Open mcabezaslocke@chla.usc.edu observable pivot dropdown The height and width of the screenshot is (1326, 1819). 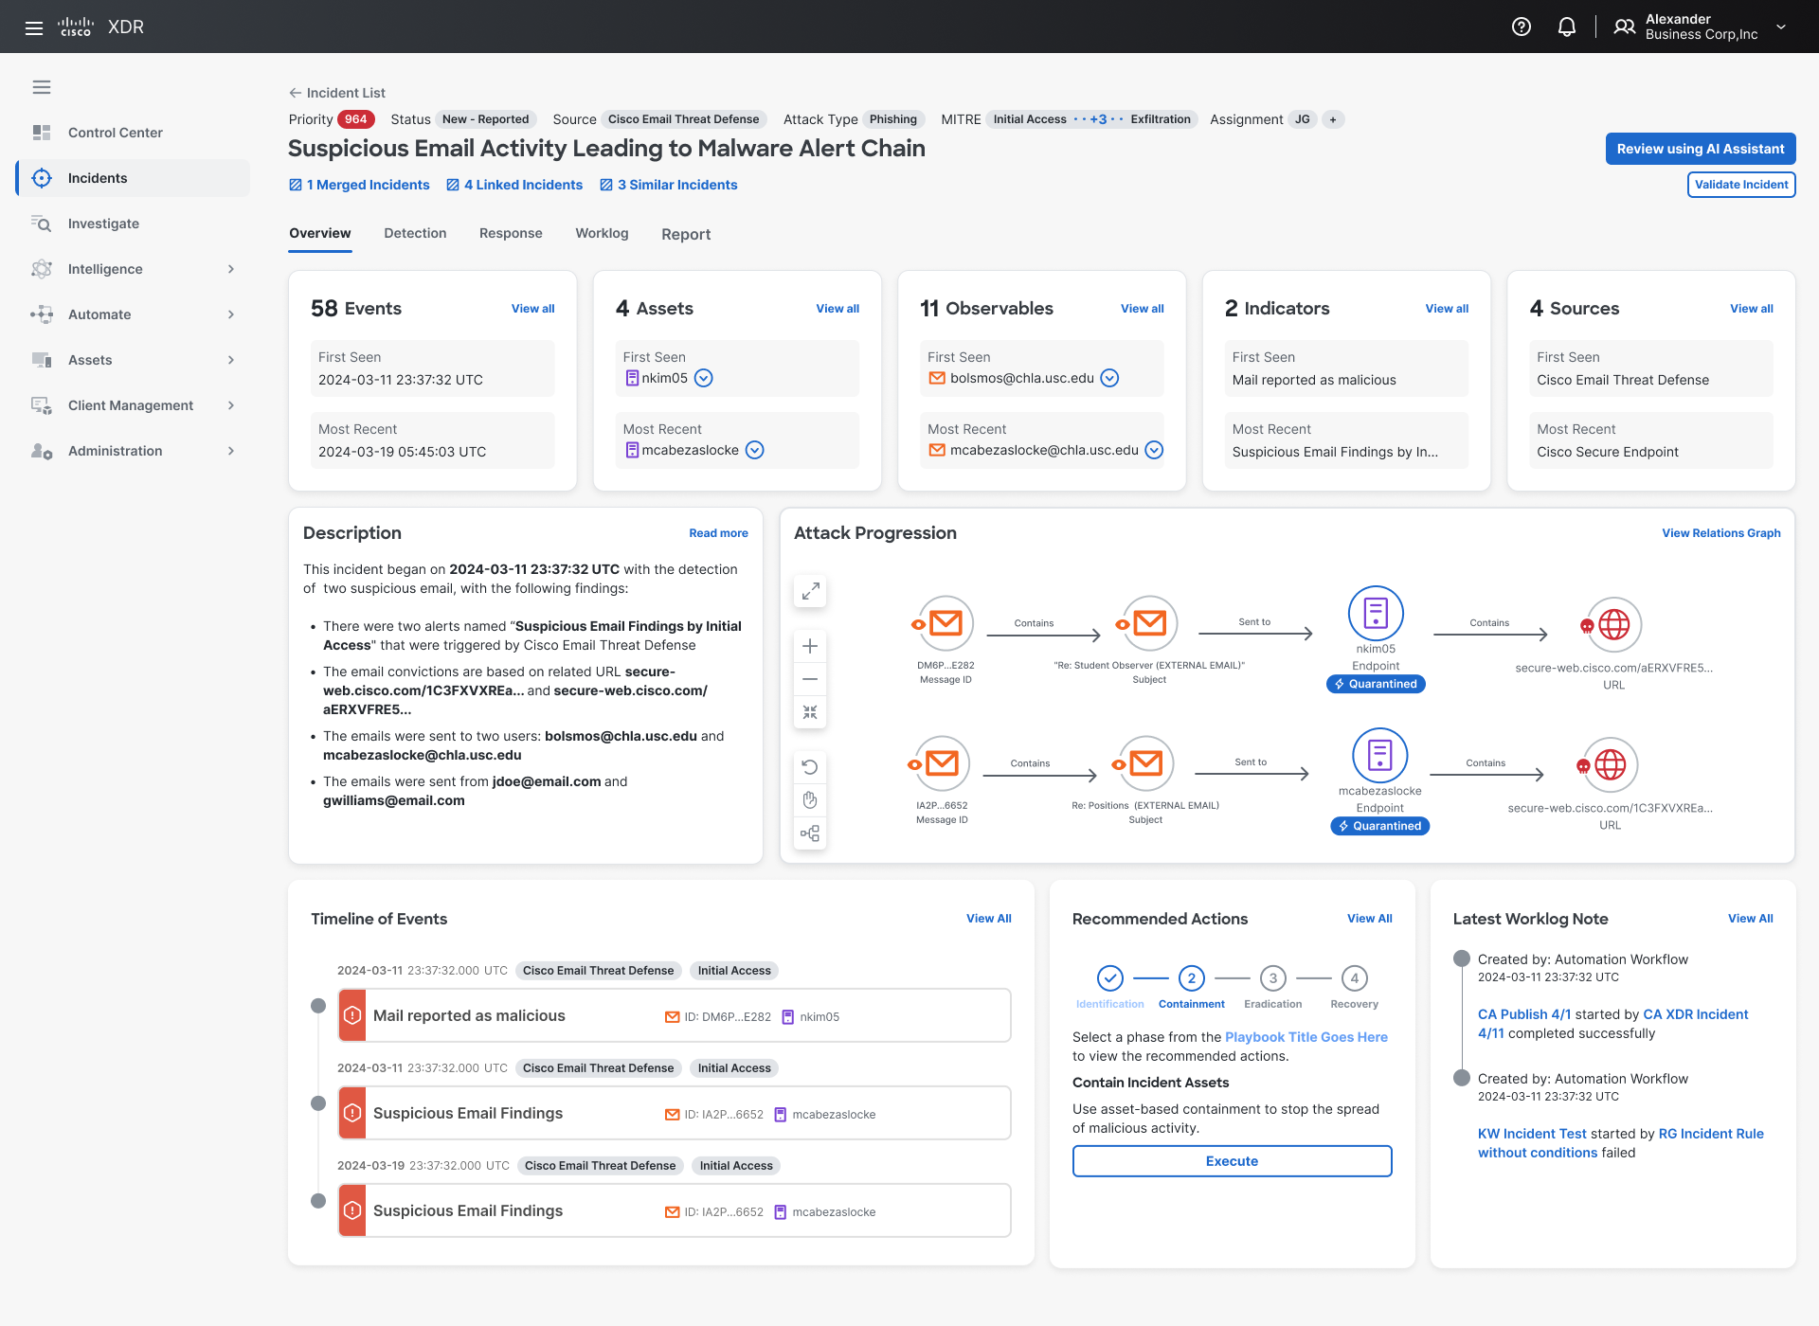[1154, 450]
